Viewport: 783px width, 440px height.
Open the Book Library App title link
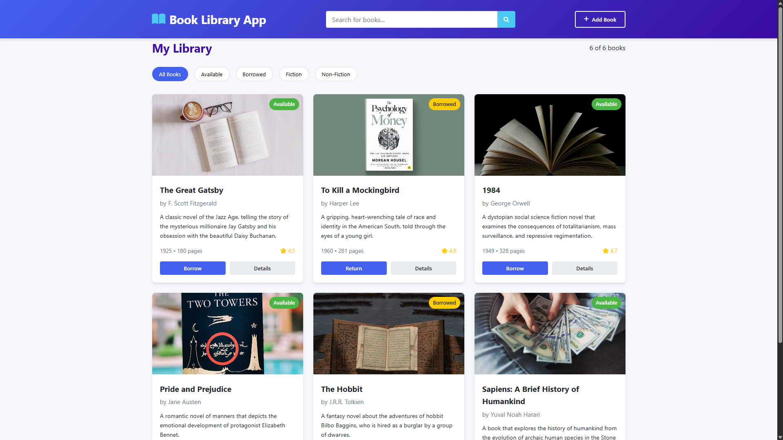pyautogui.click(x=217, y=20)
